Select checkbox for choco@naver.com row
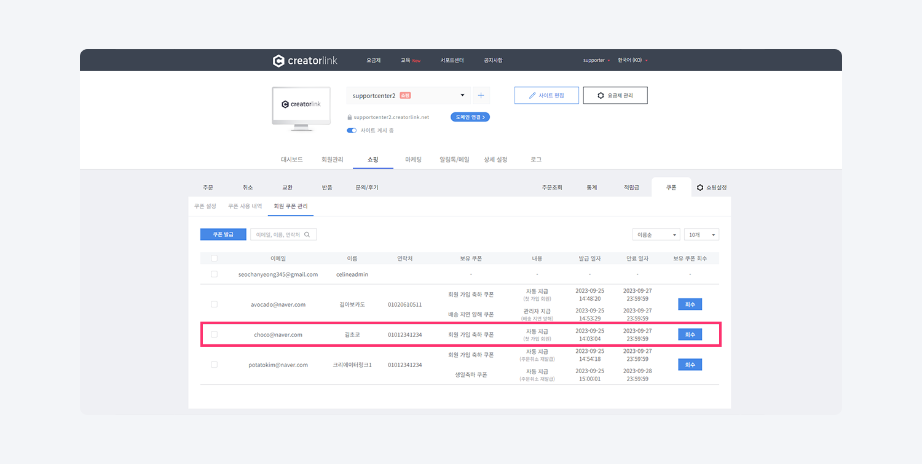 click(x=214, y=334)
